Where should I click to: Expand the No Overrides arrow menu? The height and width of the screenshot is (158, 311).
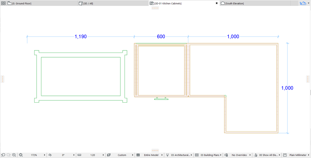click(250, 155)
